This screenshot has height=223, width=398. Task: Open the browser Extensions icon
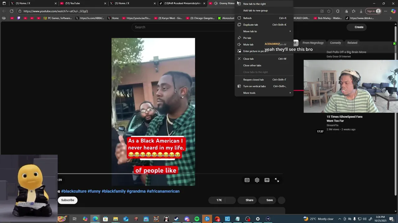[338, 11]
